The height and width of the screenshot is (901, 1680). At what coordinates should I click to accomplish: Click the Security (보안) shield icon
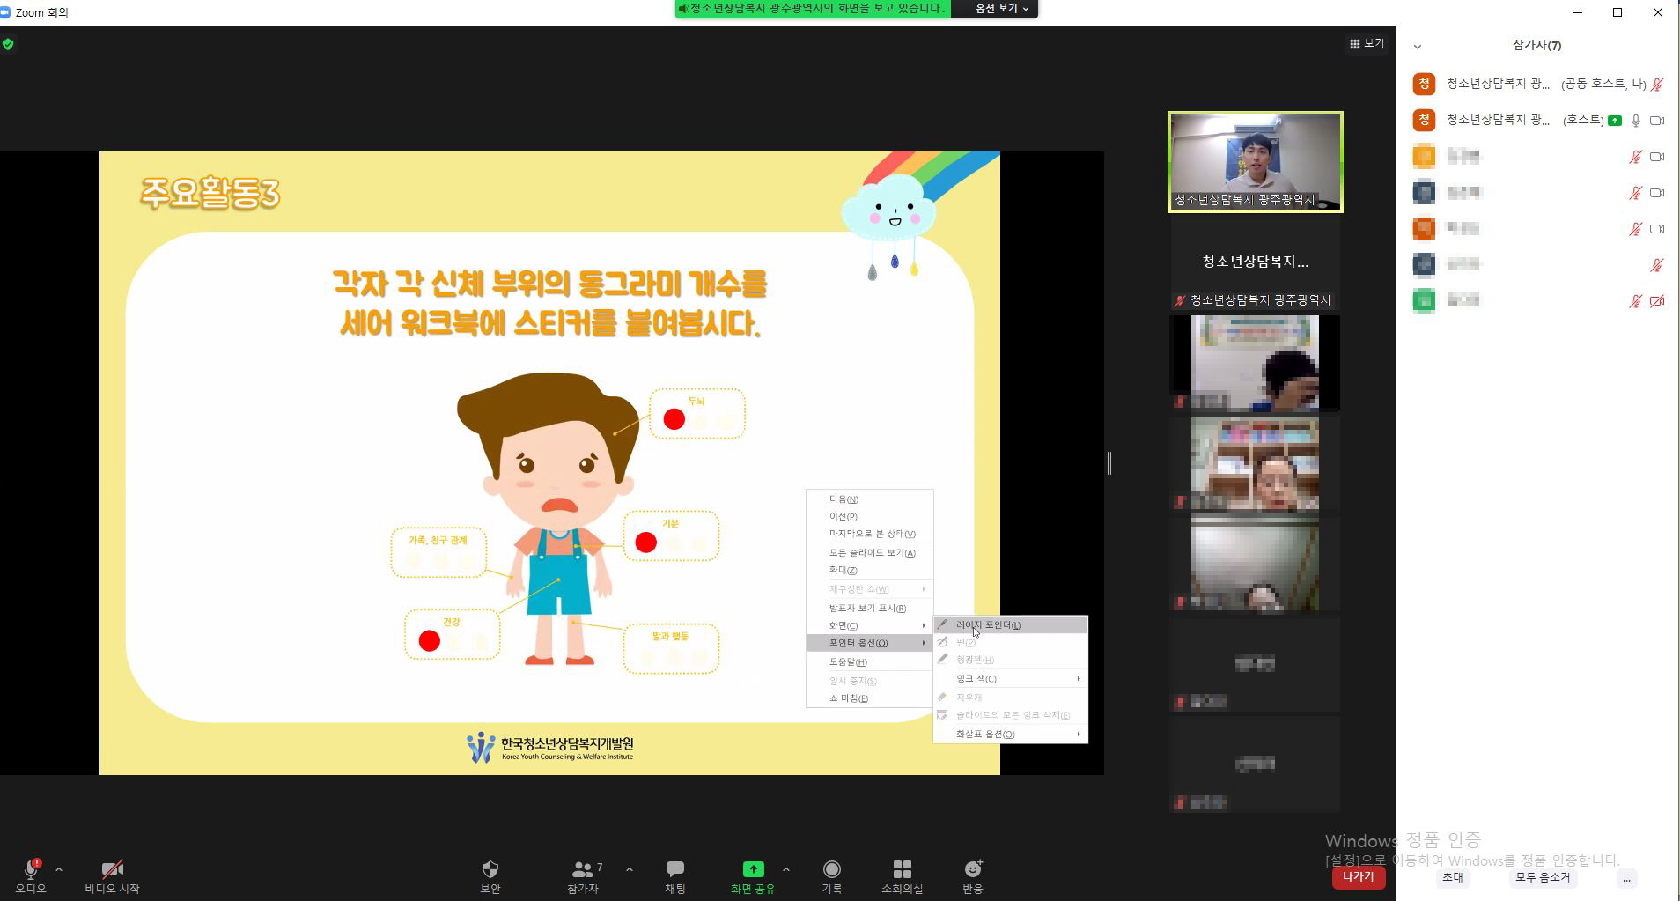[490, 869]
